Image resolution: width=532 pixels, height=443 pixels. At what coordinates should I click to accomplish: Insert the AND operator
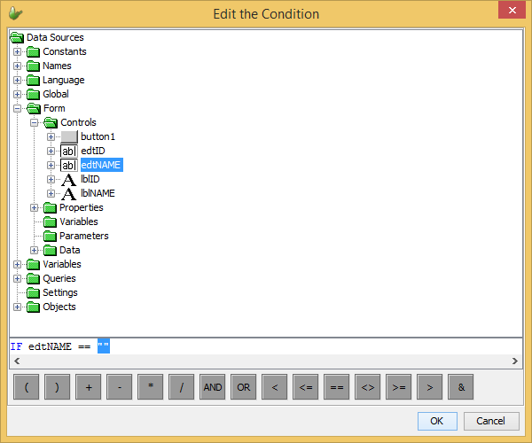click(x=213, y=387)
